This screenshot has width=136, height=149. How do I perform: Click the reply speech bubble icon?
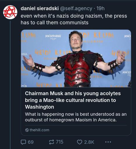coord(23,142)
